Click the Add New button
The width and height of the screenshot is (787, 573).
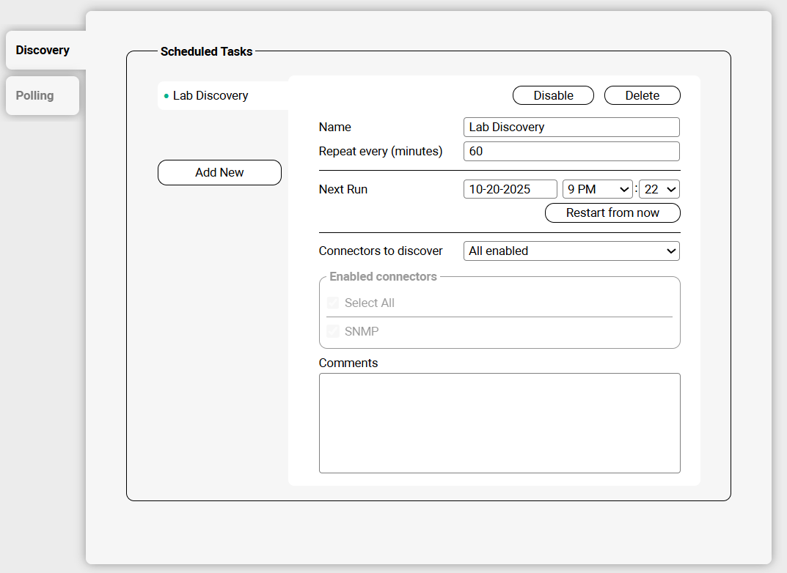coord(219,173)
